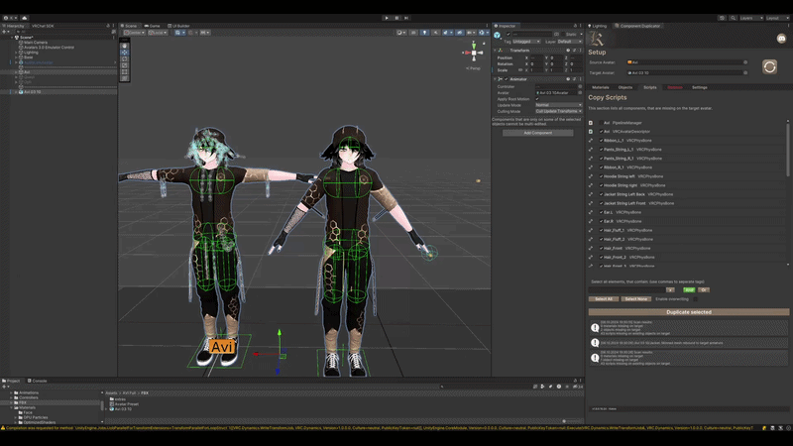This screenshot has height=446, width=793.
Task: Click the scene orientation gizmo
Action: click(474, 53)
